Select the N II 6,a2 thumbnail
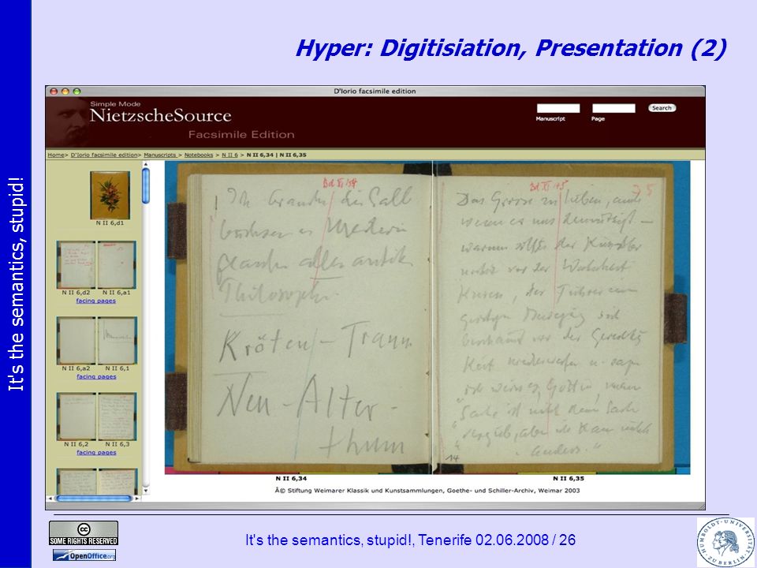Image resolution: width=757 pixels, height=568 pixels. [x=76, y=341]
